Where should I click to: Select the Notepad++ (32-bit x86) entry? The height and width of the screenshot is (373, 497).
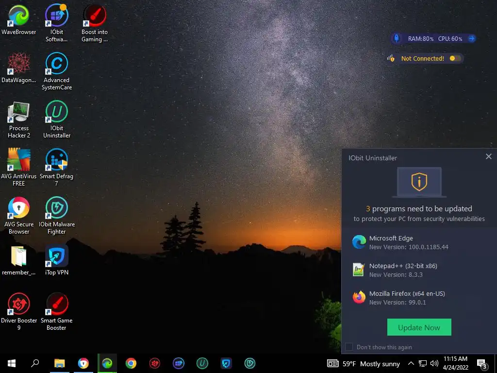point(419,270)
